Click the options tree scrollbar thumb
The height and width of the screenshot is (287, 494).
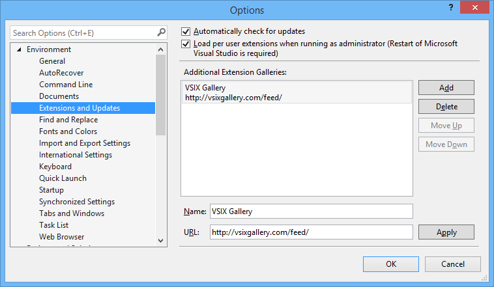point(161,95)
